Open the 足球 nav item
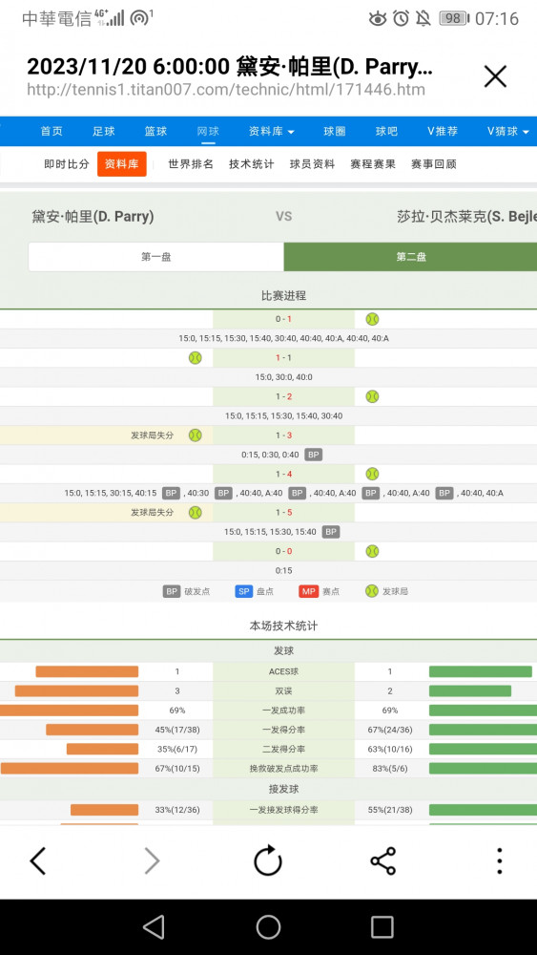 pyautogui.click(x=103, y=131)
